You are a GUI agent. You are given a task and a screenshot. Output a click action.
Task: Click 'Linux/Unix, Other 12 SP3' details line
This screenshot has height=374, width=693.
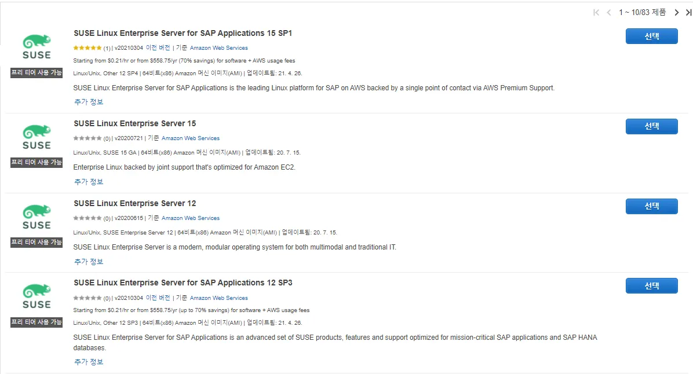188,323
